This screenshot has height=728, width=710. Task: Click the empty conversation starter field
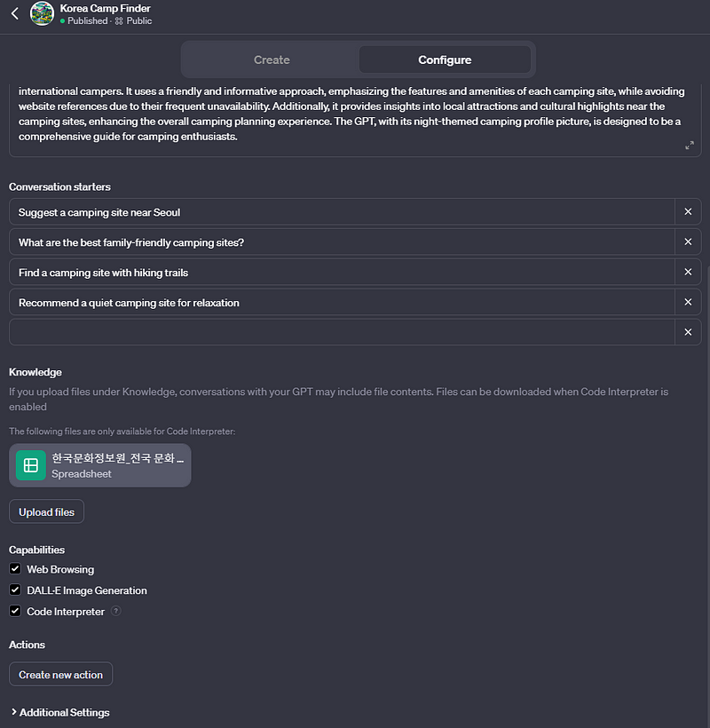pos(342,333)
